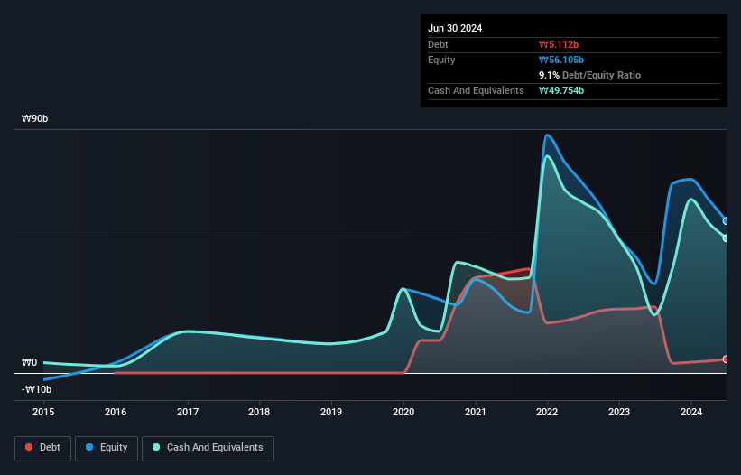Screen dimensions: 741x475
Task: Click the 2016 x-axis label
Action: [x=116, y=412]
